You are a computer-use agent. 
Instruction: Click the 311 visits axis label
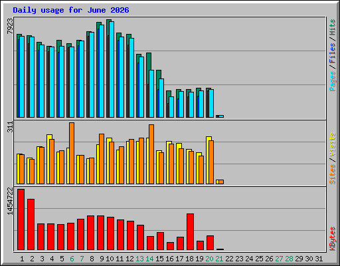pyautogui.click(x=10, y=127)
